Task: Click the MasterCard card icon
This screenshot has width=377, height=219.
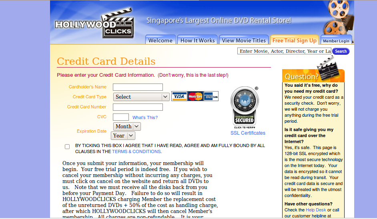Action: coord(195,96)
